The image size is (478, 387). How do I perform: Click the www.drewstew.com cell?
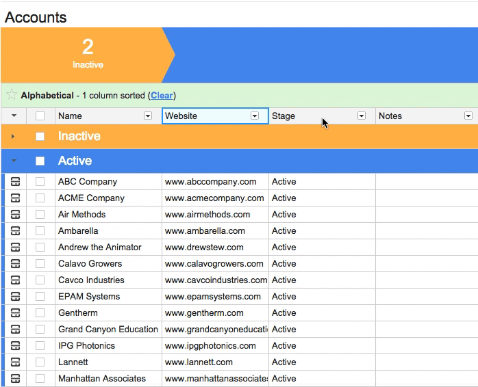(x=215, y=248)
